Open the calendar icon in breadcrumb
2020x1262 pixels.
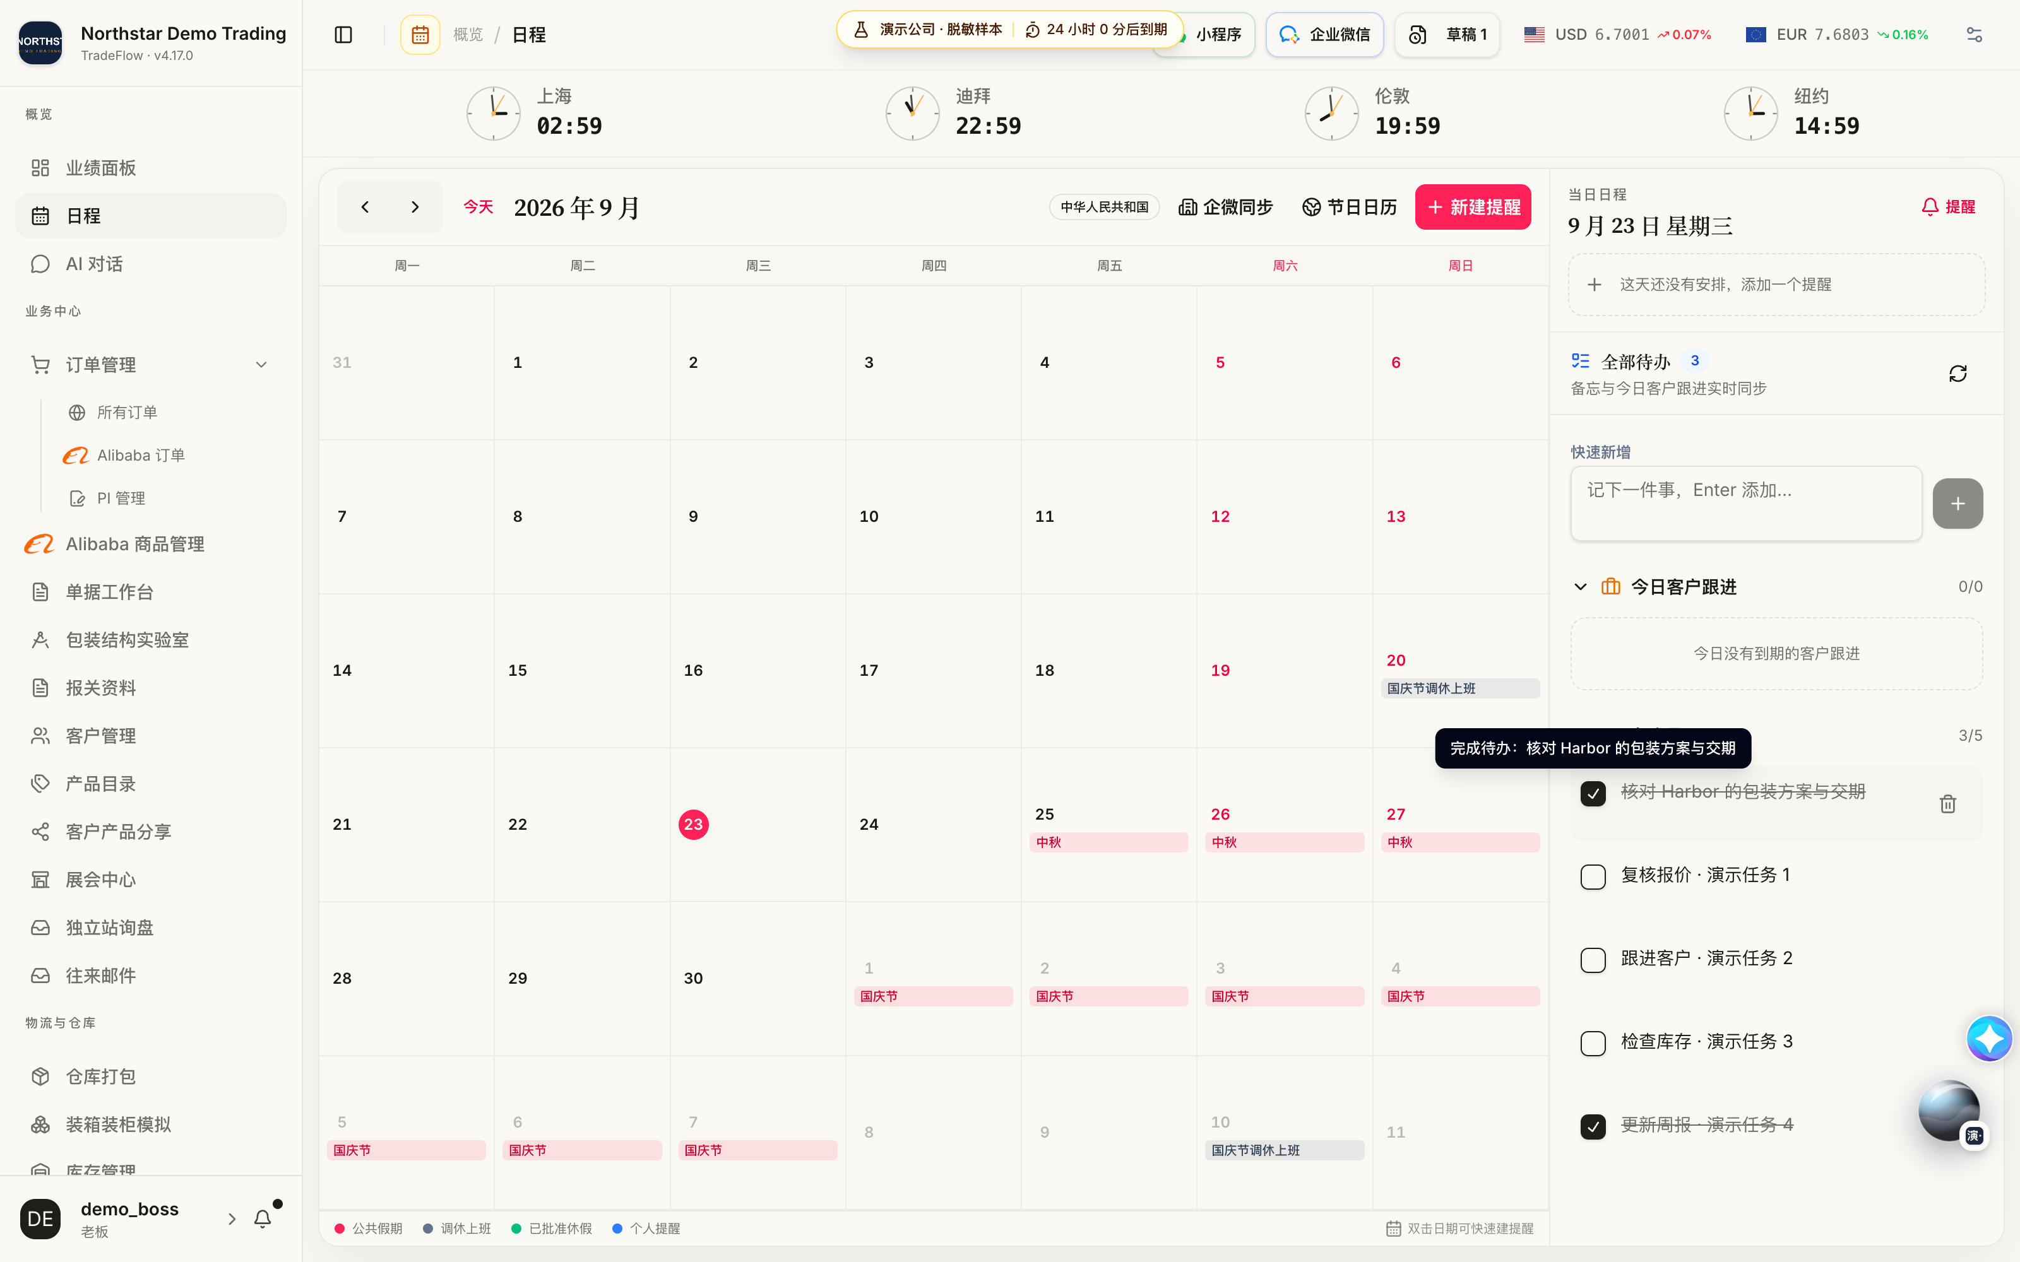coord(420,34)
